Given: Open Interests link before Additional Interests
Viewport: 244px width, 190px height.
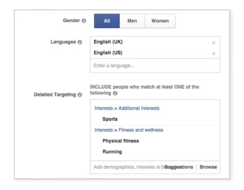Looking at the screenshot, I should coord(103,108).
